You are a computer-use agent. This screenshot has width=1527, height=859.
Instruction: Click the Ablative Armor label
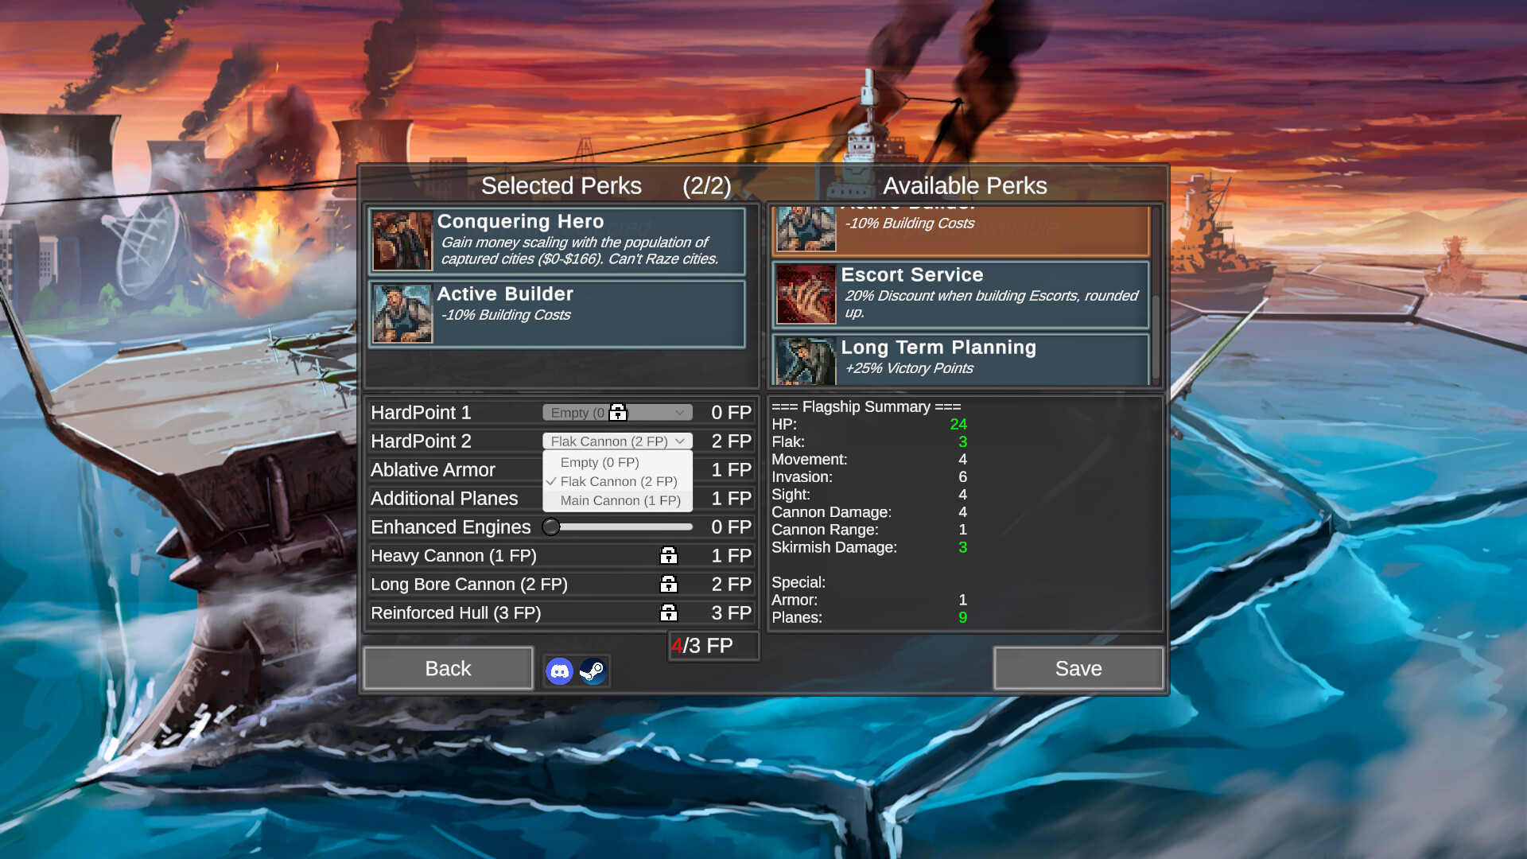coord(433,469)
